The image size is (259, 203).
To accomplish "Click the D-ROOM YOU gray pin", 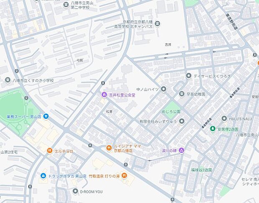I will pyautogui.click(x=75, y=191).
